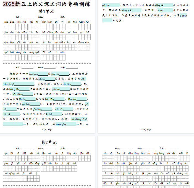194x188 pixels.
Task: Click grid box under 'tǐ' of 'tǐ miàn'
Action: [56, 57]
